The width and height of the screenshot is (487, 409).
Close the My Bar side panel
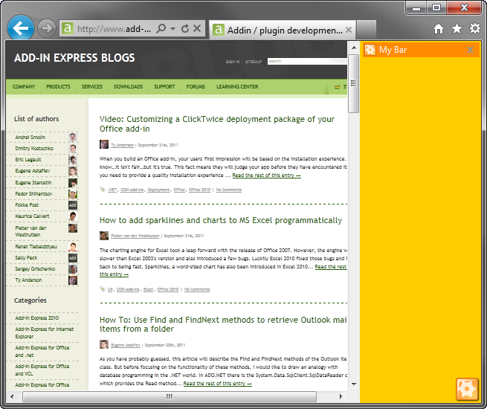click(x=470, y=50)
